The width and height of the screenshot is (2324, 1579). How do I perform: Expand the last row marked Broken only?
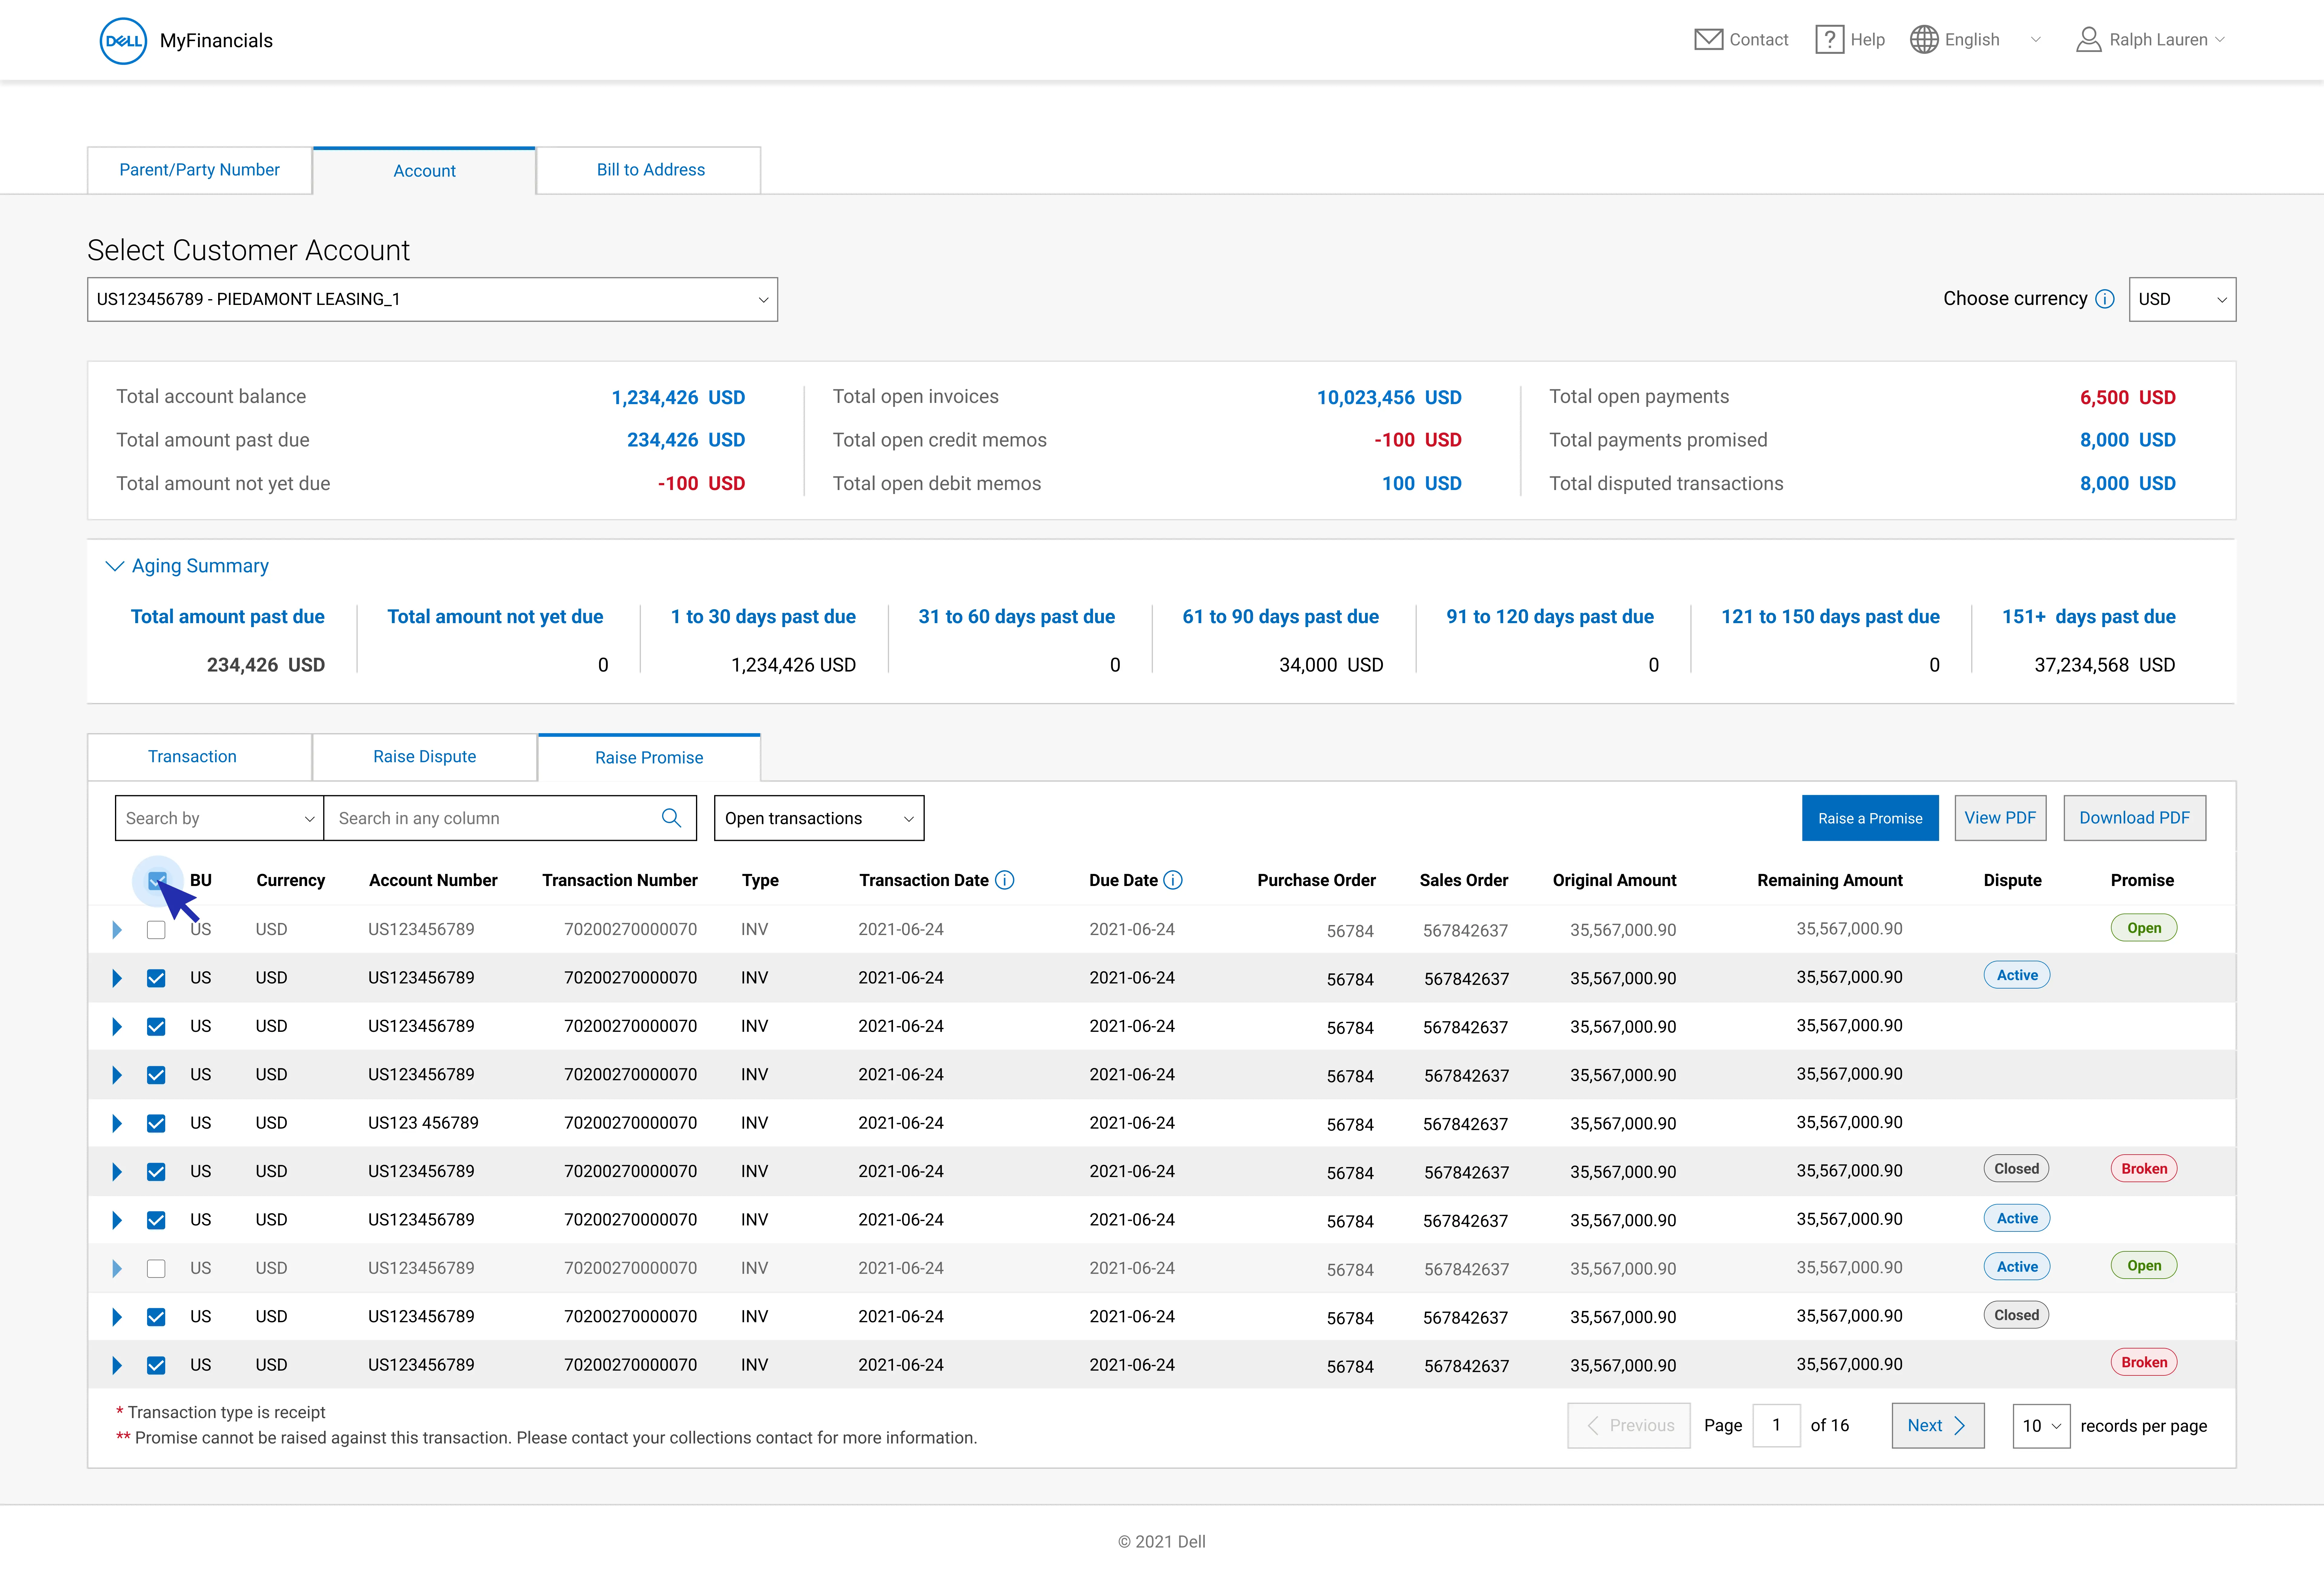click(117, 1365)
